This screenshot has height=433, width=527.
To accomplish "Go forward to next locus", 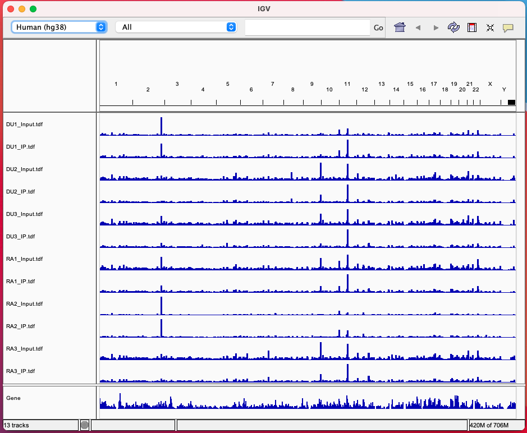I will (436, 27).
